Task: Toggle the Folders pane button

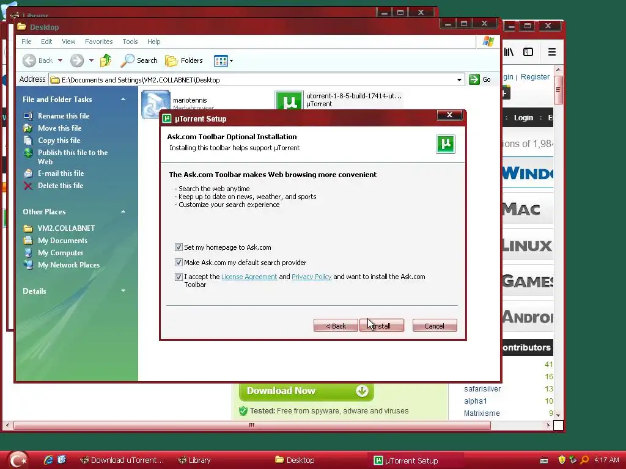Action: [x=184, y=60]
